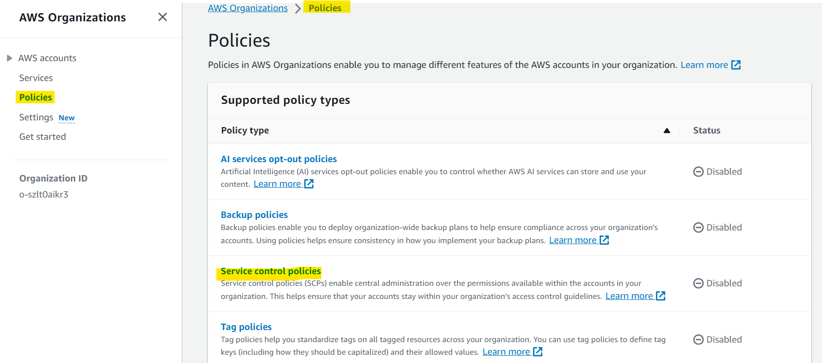Open AWS accounts in sidebar
822x363 pixels.
(x=47, y=58)
